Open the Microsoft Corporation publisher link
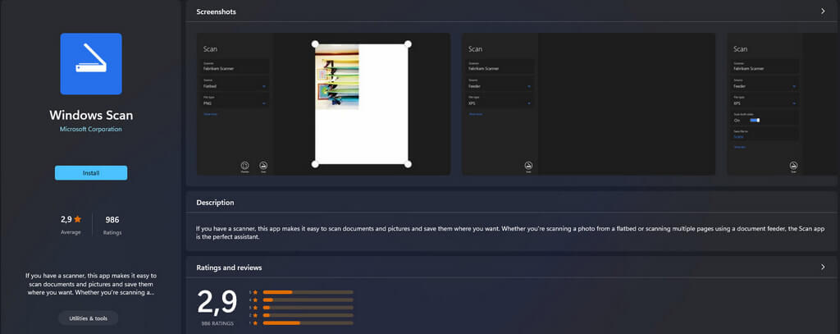This screenshot has width=840, height=334. point(90,129)
